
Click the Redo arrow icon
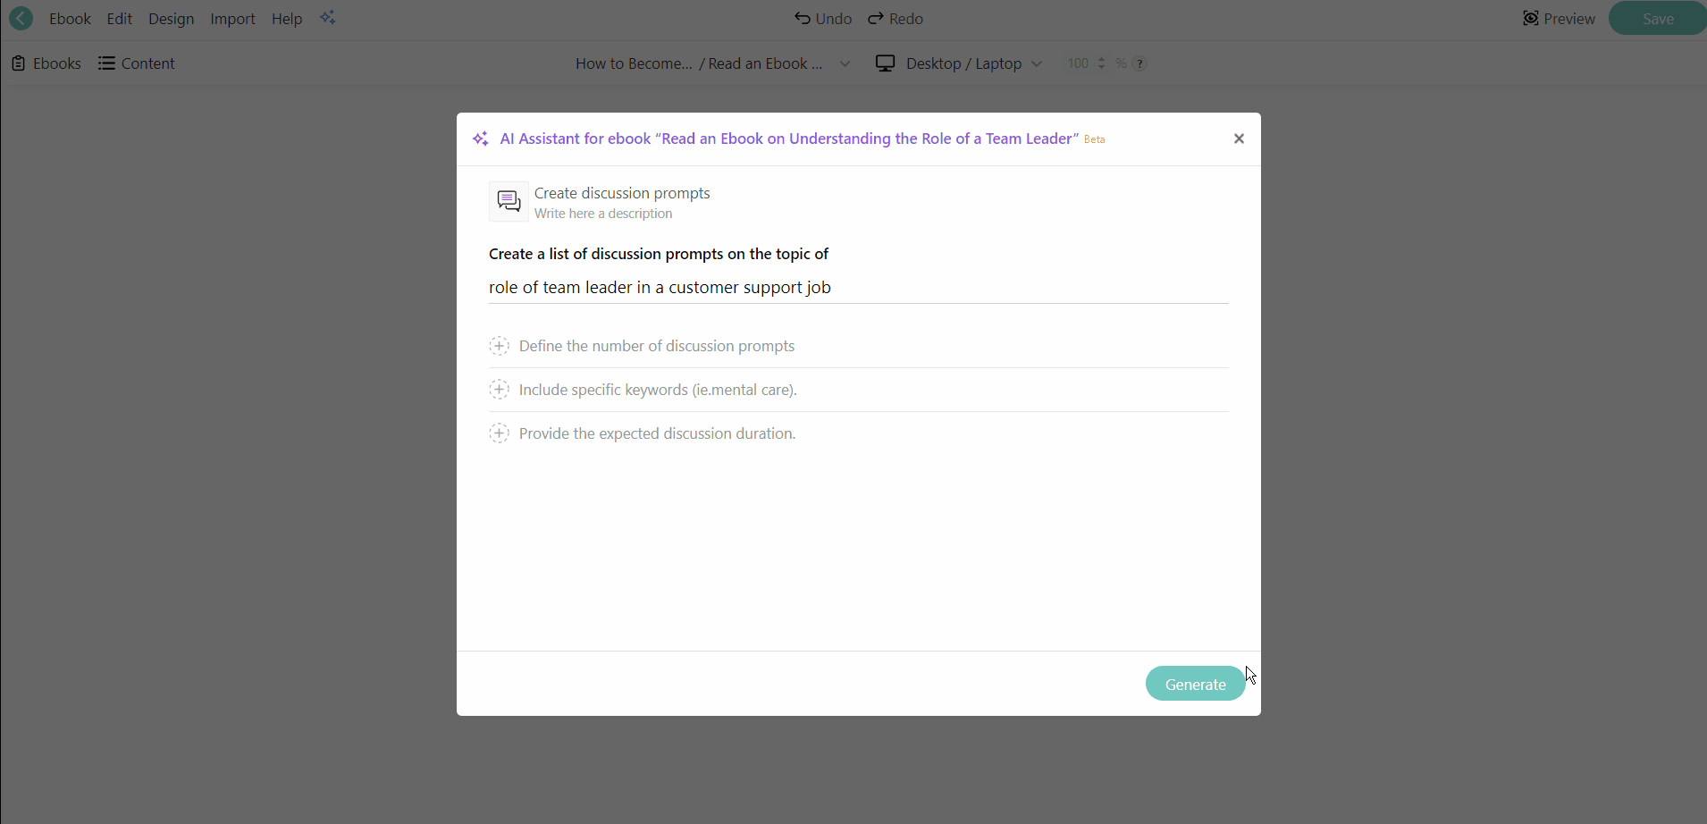(876, 18)
